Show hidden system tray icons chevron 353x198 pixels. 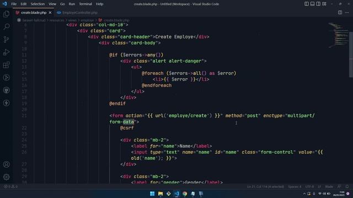click(x=304, y=194)
